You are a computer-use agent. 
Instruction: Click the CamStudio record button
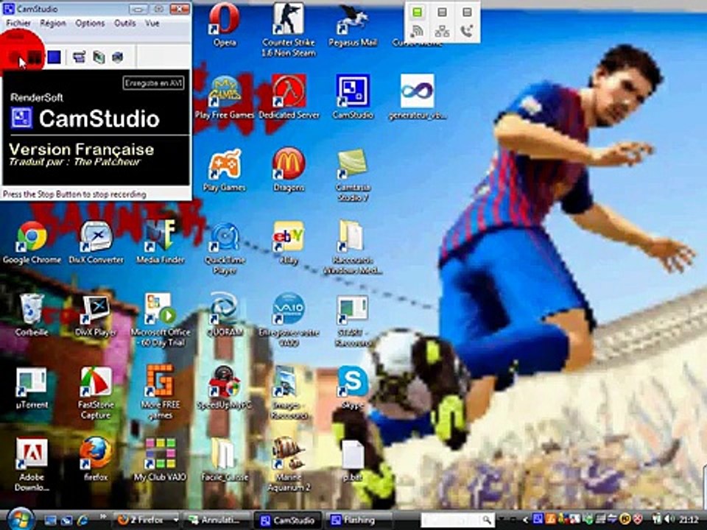pos(15,57)
